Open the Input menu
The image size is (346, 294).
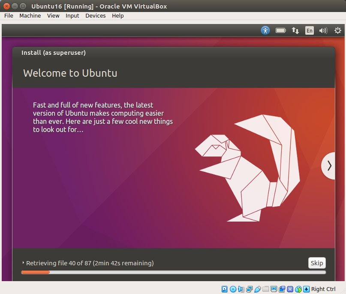pyautogui.click(x=72, y=16)
